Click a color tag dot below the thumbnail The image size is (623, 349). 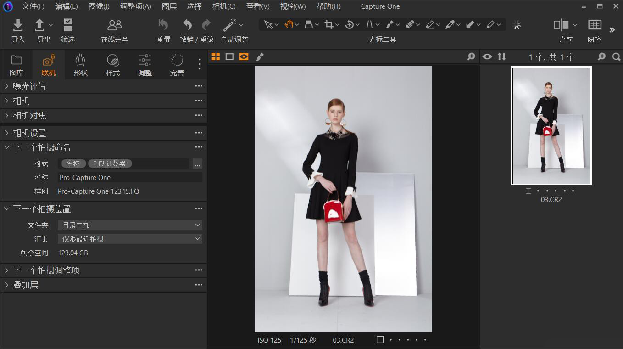point(546,191)
